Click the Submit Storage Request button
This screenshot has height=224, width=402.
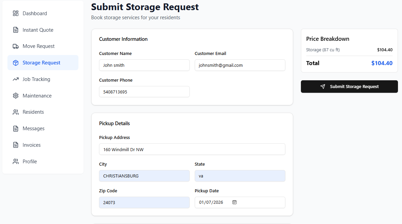(349, 86)
